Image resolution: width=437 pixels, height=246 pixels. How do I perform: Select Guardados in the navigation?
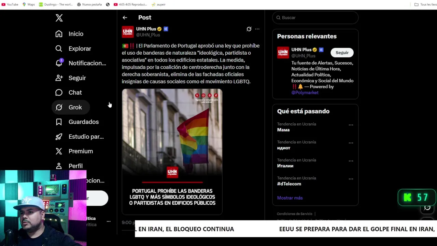(84, 122)
